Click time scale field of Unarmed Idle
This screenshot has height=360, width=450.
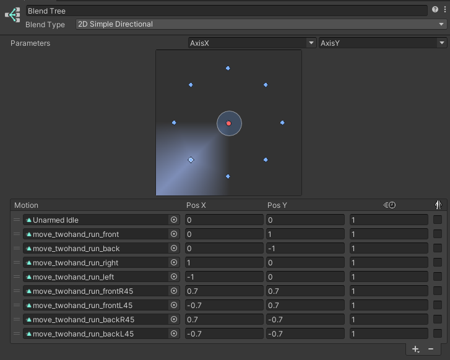point(389,220)
